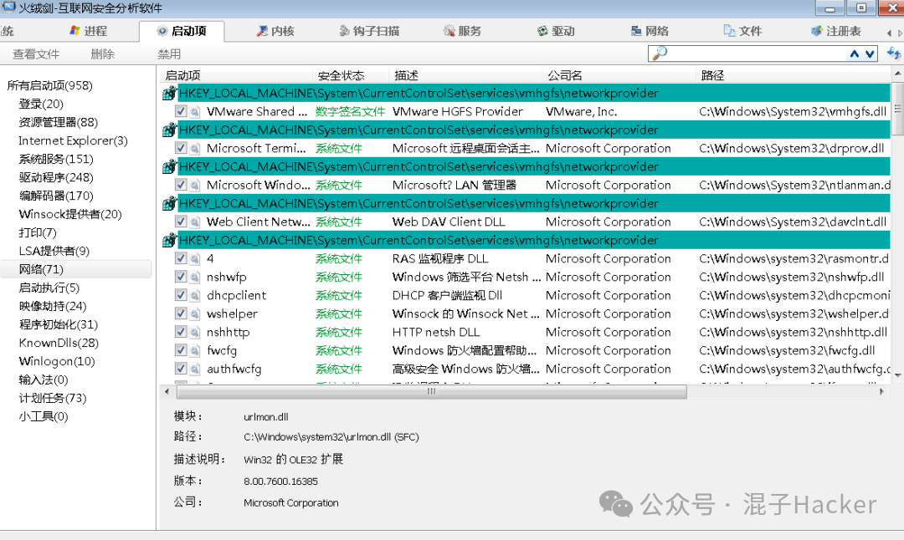The image size is (904, 540).
Task: Select the 网络(71) category in sidebar
Action: click(40, 269)
